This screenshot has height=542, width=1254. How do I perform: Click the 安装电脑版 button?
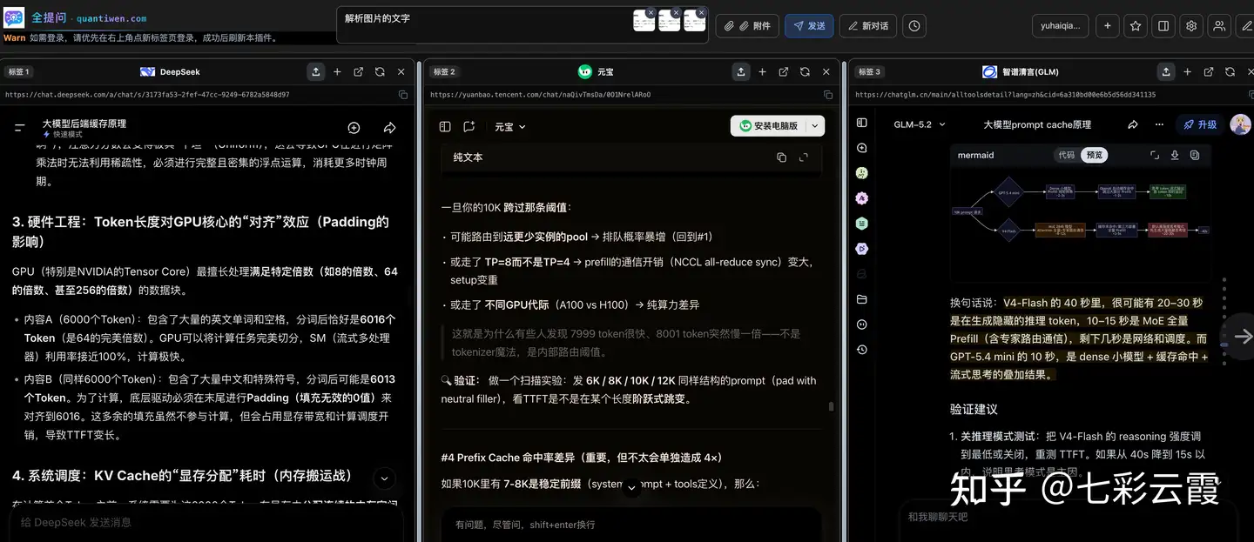(768, 125)
